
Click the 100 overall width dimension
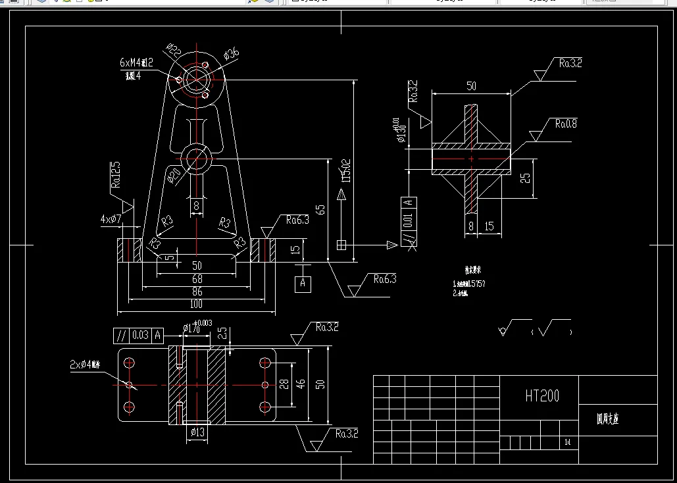196,304
